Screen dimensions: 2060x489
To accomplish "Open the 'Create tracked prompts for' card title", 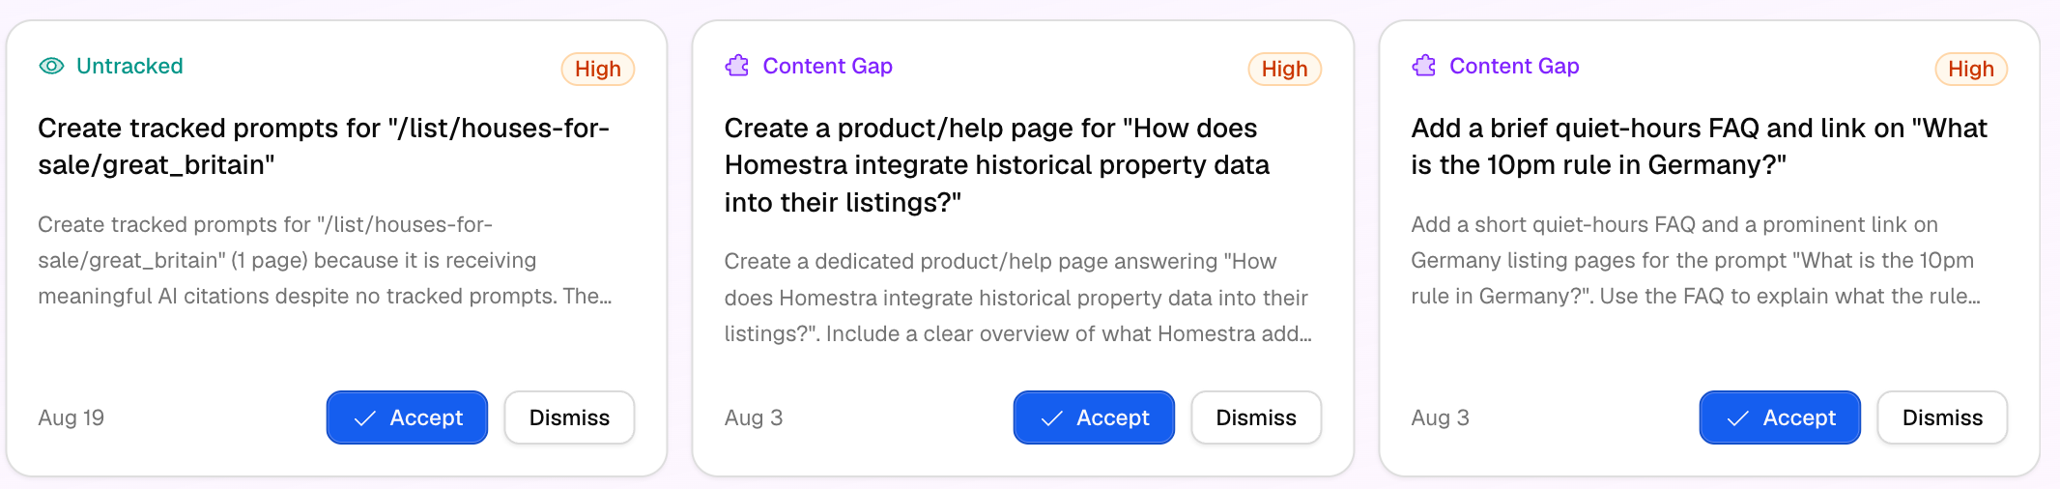I will point(324,146).
